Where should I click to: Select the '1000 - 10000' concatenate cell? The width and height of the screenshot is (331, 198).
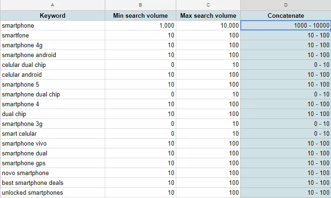point(286,26)
